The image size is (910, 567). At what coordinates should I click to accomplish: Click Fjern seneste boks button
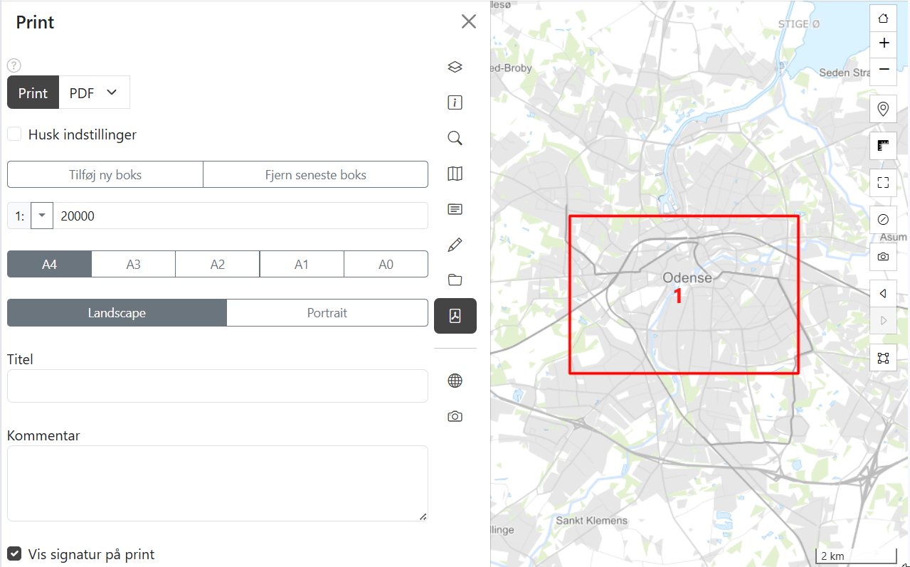315,175
